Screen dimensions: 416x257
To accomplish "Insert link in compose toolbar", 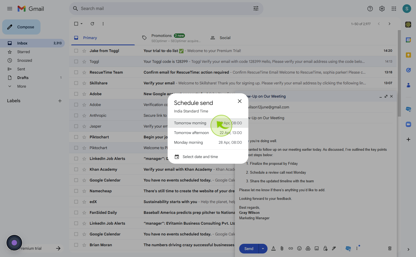I will pyautogui.click(x=291, y=248).
